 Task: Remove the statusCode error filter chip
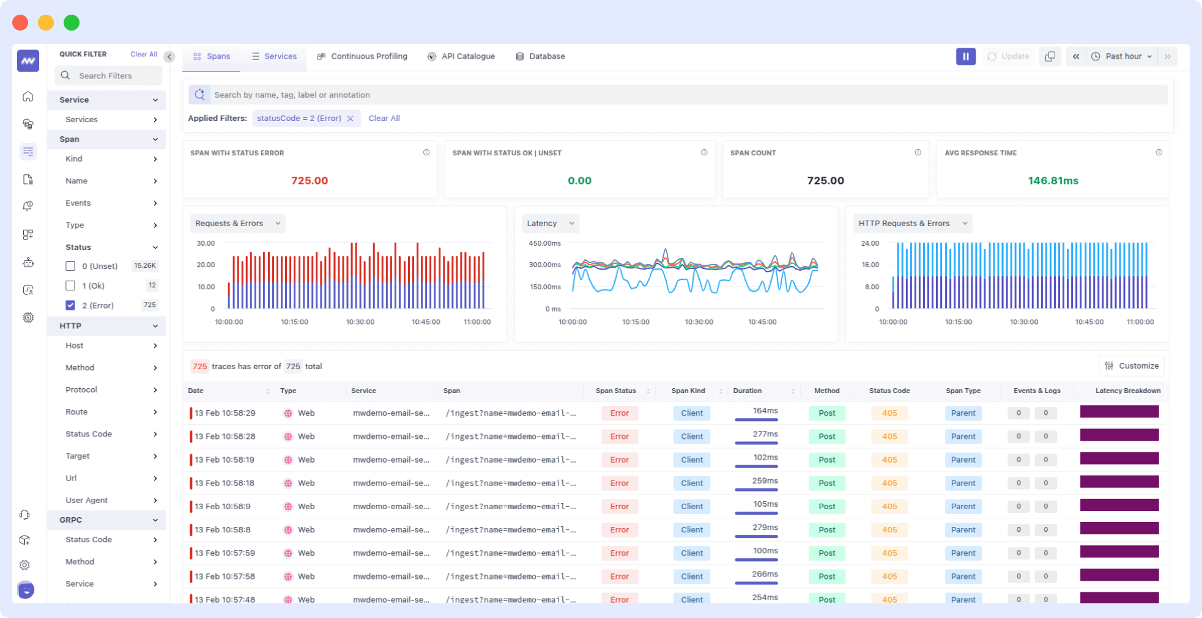tap(351, 119)
